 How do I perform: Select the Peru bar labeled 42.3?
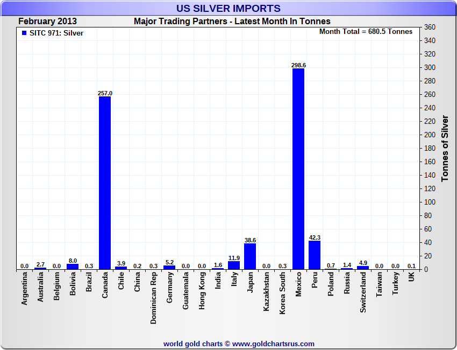(x=315, y=255)
